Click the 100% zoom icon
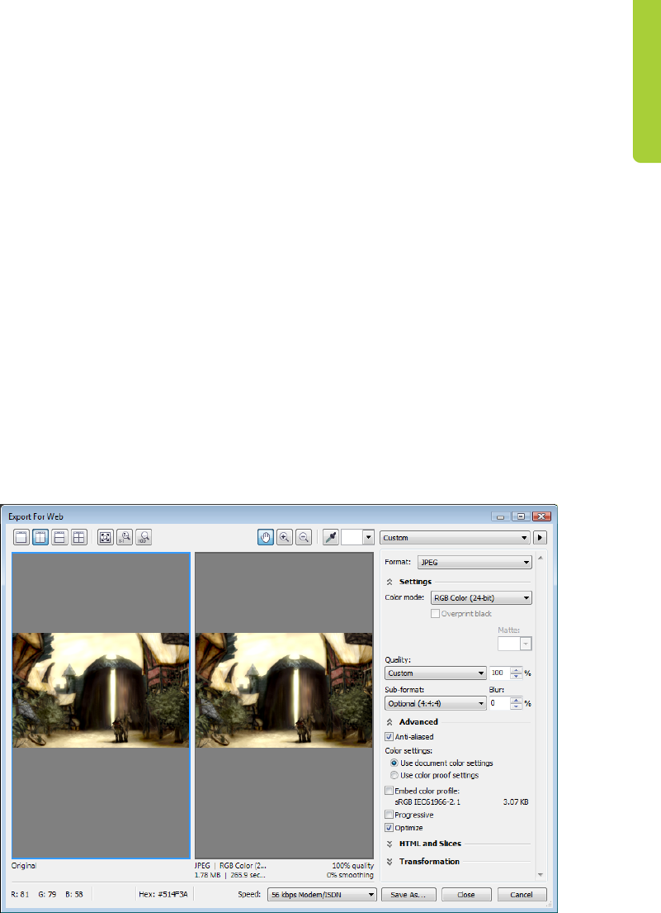Screen dimensions: 661x913 click(x=144, y=537)
